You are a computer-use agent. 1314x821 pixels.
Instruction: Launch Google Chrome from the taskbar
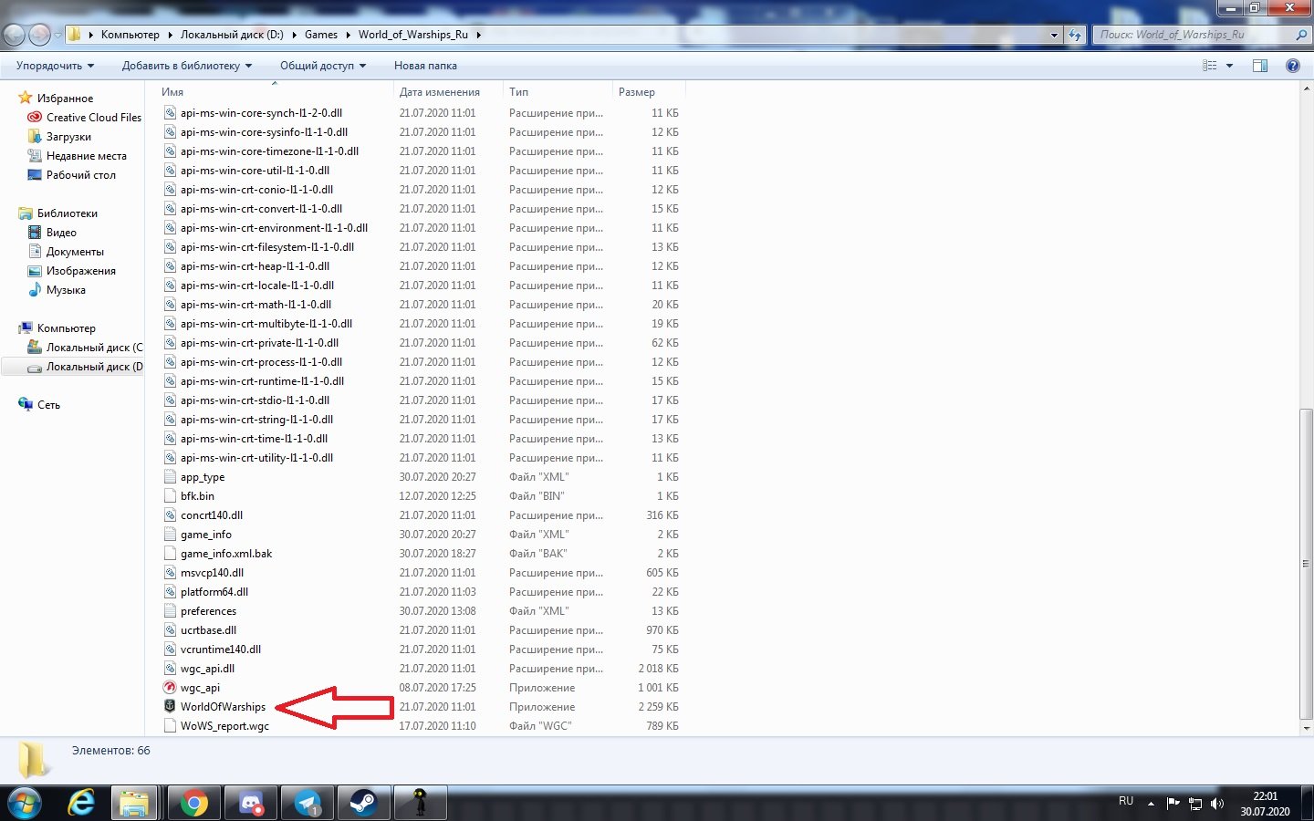click(x=193, y=803)
